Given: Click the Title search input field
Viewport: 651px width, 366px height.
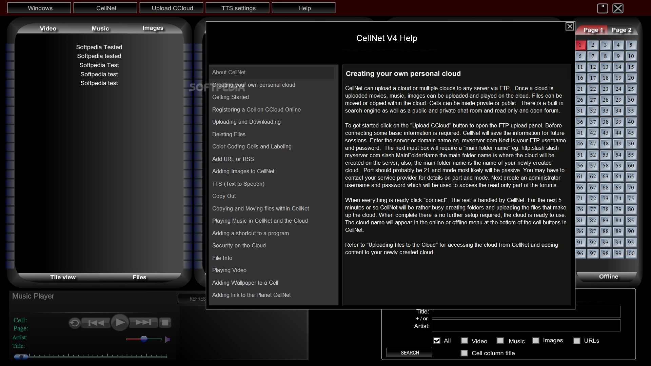Looking at the screenshot, I should coord(526,312).
